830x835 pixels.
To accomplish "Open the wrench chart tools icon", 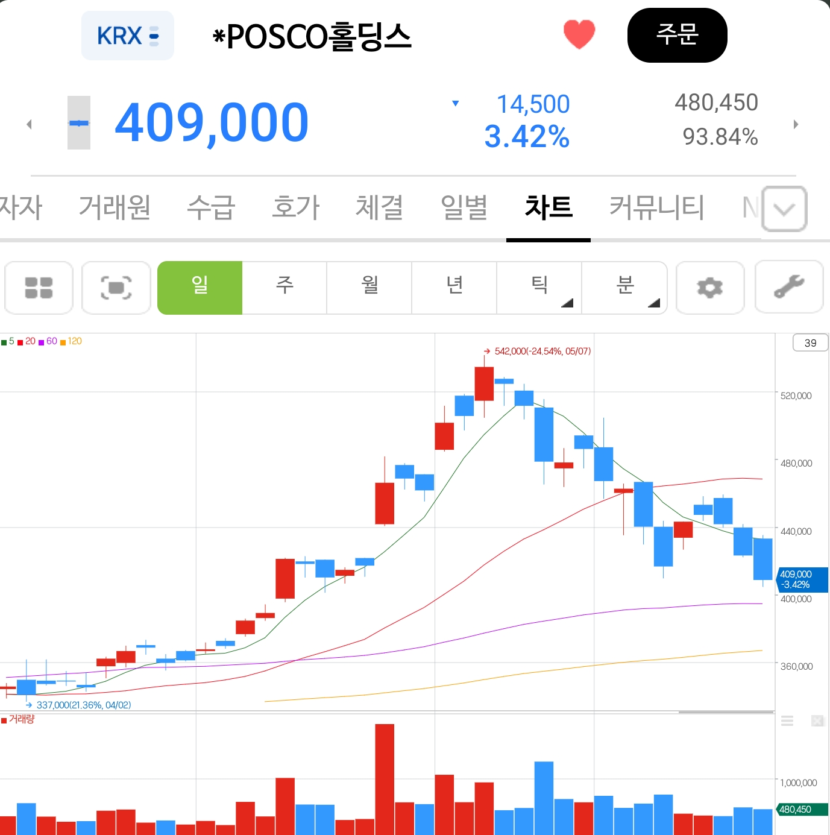I will coord(789,287).
